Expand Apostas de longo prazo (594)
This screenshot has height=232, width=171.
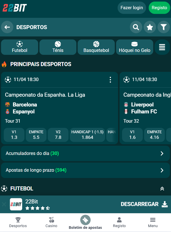click(x=85, y=170)
